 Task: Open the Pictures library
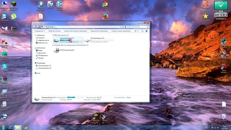(x=43, y=56)
